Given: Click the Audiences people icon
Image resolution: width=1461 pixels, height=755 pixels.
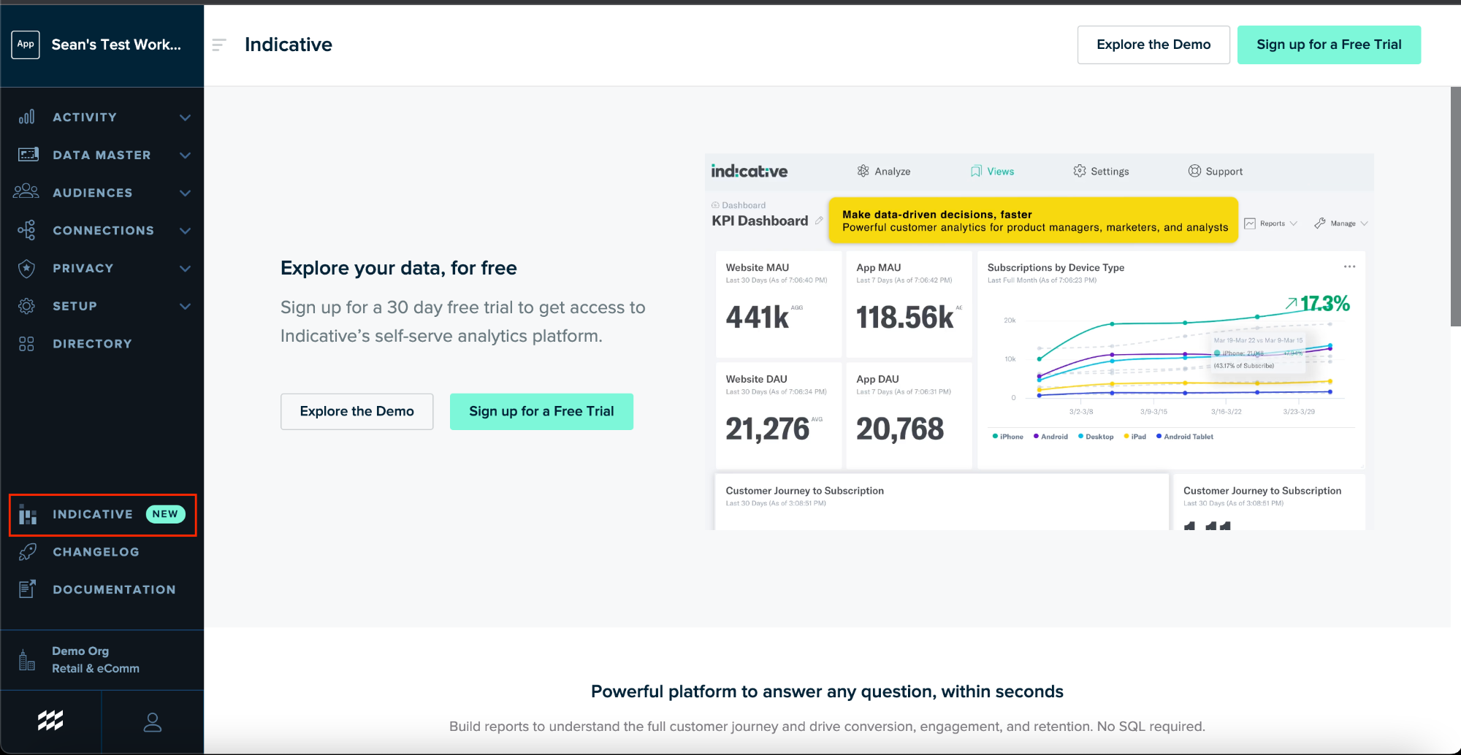Looking at the screenshot, I should pyautogui.click(x=26, y=192).
